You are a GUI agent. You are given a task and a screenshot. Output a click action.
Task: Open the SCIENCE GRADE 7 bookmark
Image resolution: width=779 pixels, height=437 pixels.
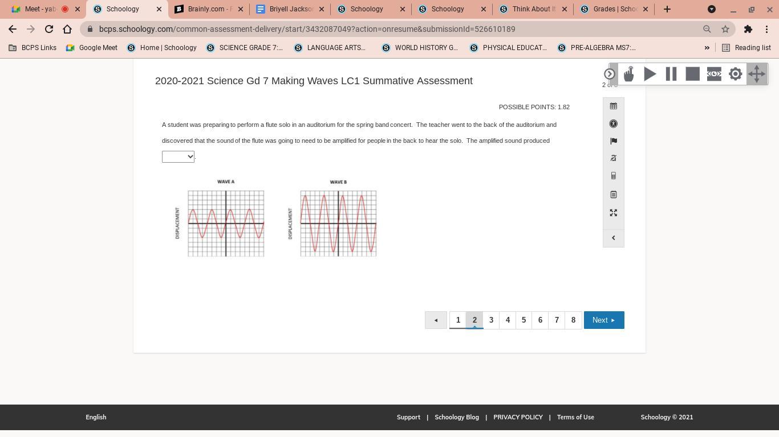pyautogui.click(x=244, y=48)
